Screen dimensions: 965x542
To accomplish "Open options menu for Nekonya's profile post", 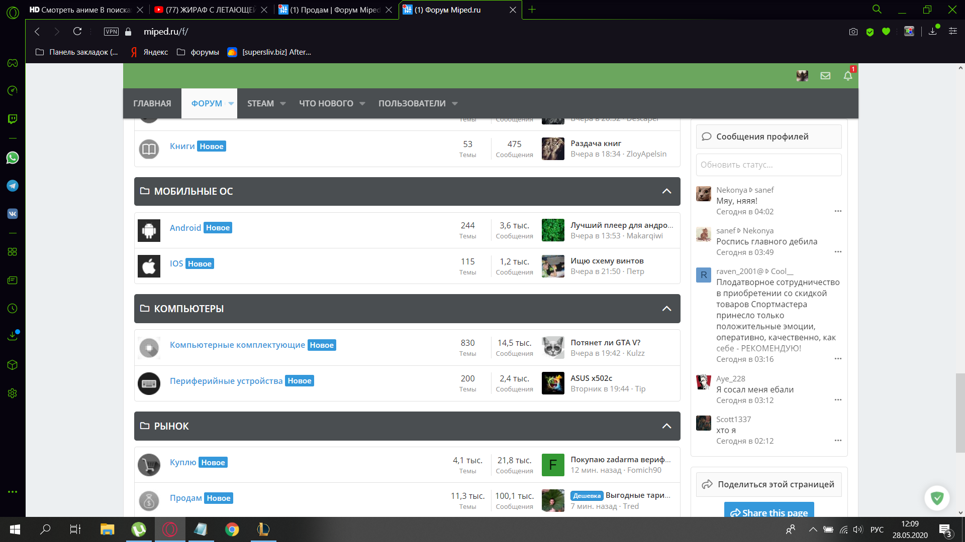I will click(x=838, y=211).
